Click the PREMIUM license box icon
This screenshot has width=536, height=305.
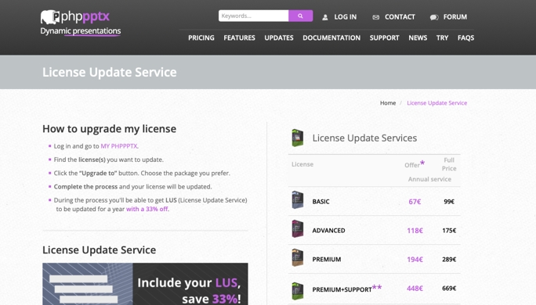[x=298, y=257]
